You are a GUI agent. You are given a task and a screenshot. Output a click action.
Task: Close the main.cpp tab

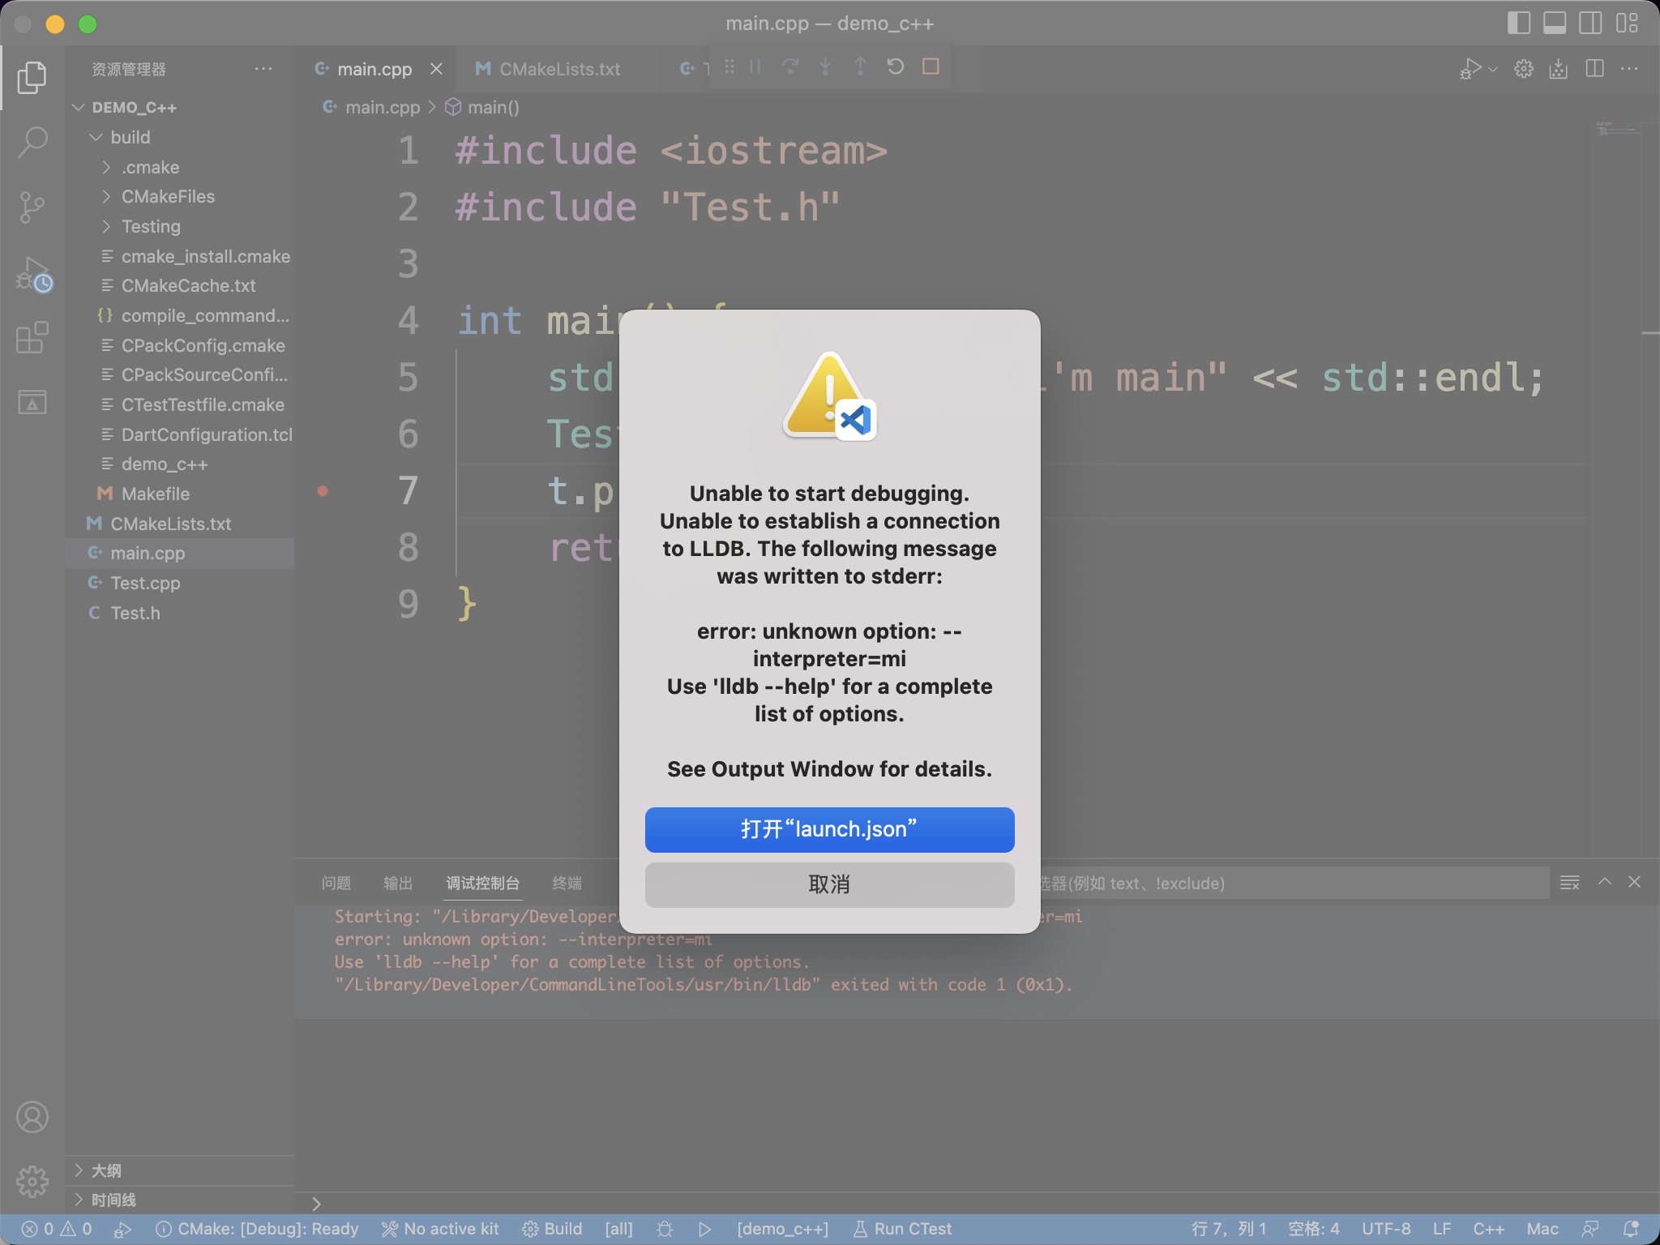tap(436, 69)
